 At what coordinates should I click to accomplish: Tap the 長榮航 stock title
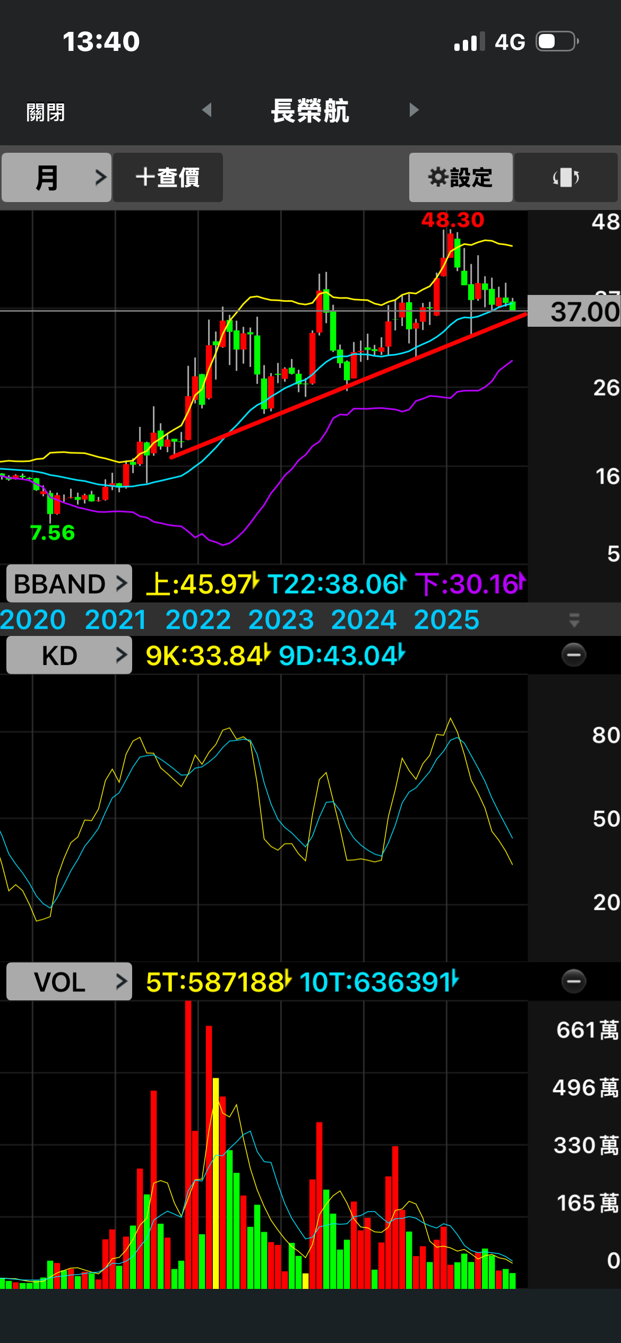pyautogui.click(x=310, y=111)
